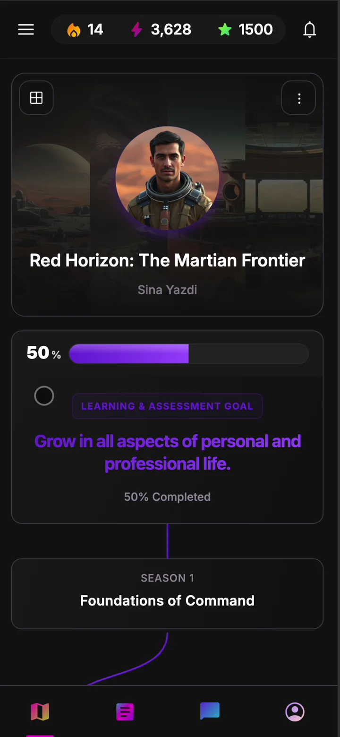Screen dimensions: 340x737
Task: Tap the purple 50% progress bar
Action: [129, 353]
